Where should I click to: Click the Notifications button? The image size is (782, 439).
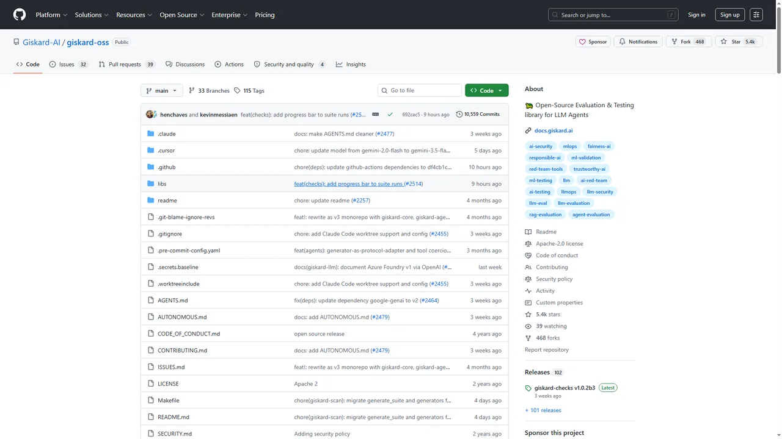[638, 41]
